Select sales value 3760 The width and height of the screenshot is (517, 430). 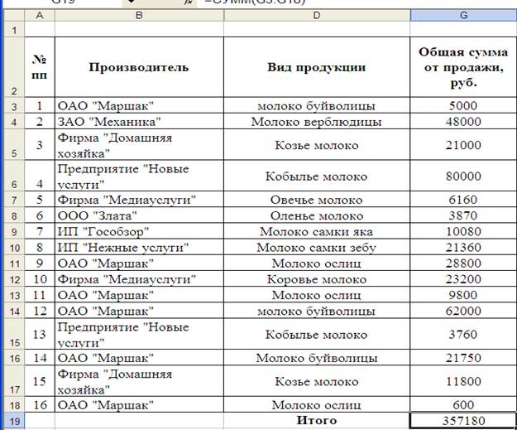463,334
